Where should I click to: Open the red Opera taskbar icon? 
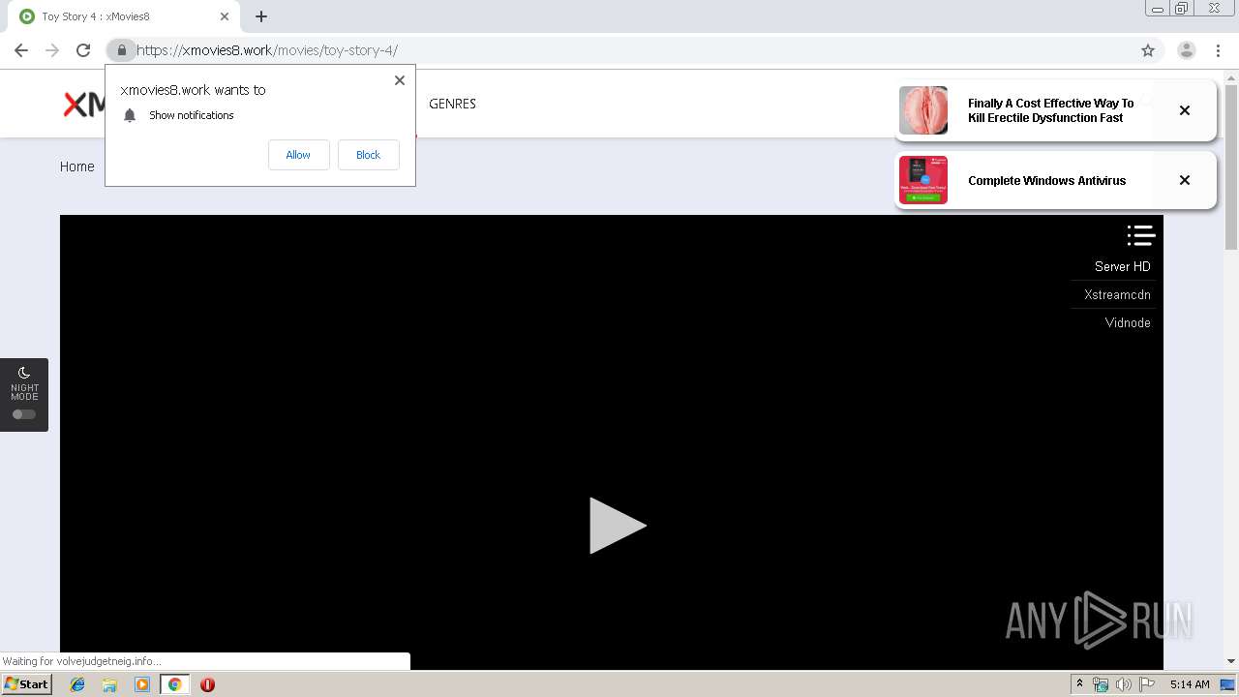[207, 684]
